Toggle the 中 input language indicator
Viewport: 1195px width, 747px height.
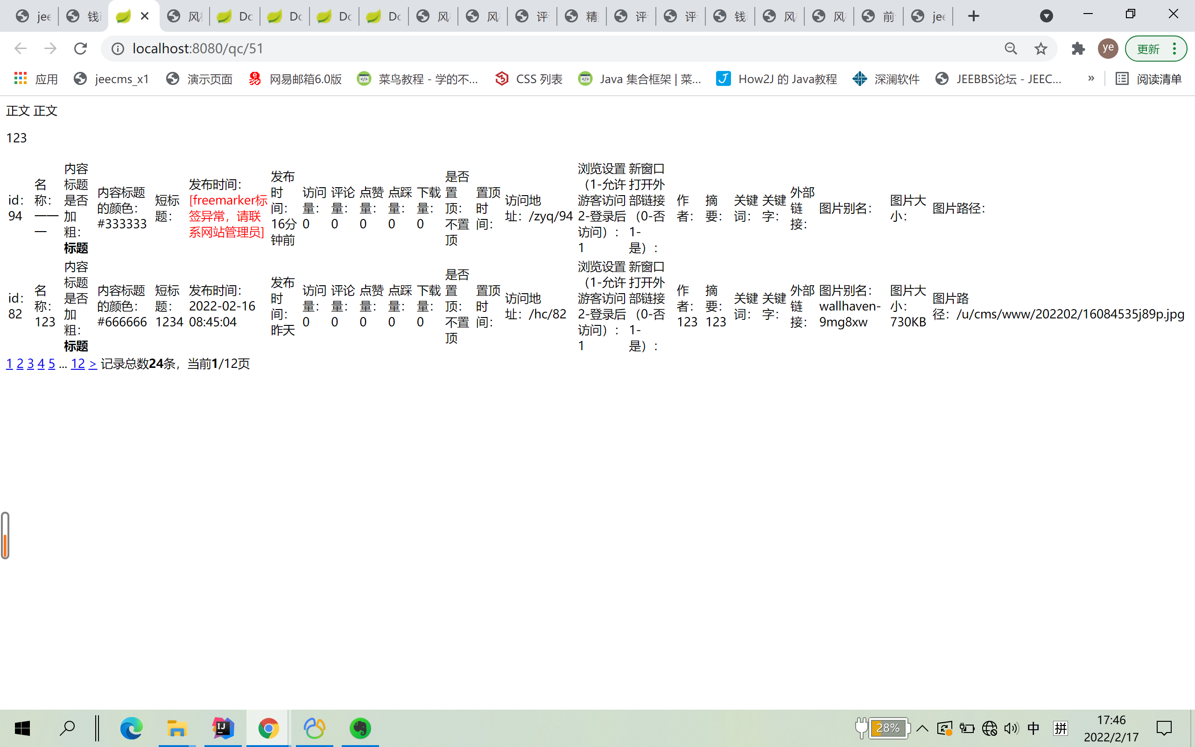point(1033,728)
